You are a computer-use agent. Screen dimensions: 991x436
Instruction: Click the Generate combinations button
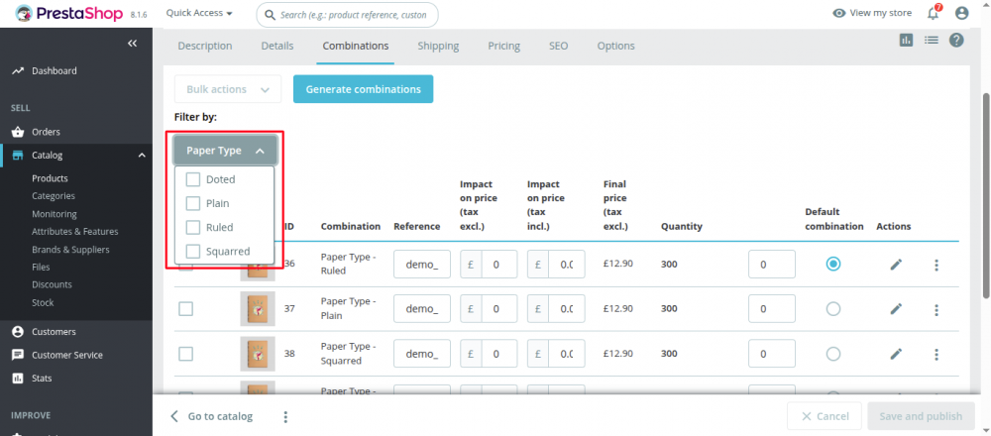click(363, 89)
